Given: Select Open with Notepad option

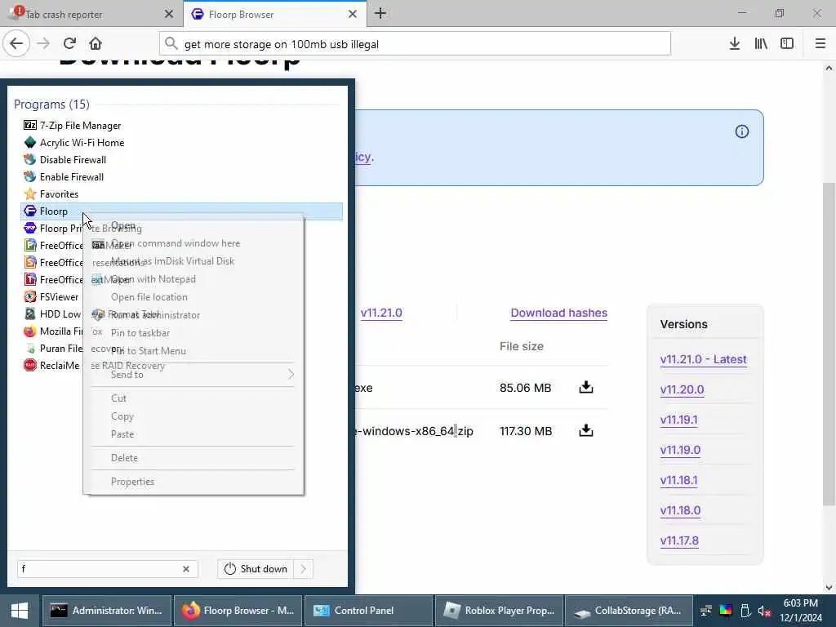Looking at the screenshot, I should tap(193, 279).
